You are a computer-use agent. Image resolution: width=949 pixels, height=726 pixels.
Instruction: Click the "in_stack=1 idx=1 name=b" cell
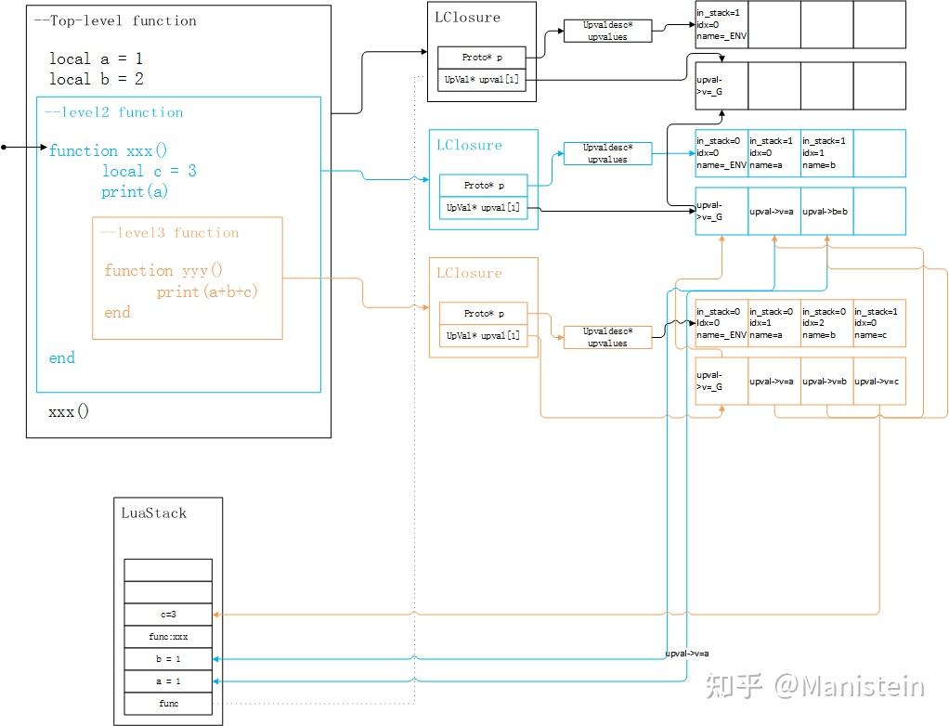coord(826,153)
